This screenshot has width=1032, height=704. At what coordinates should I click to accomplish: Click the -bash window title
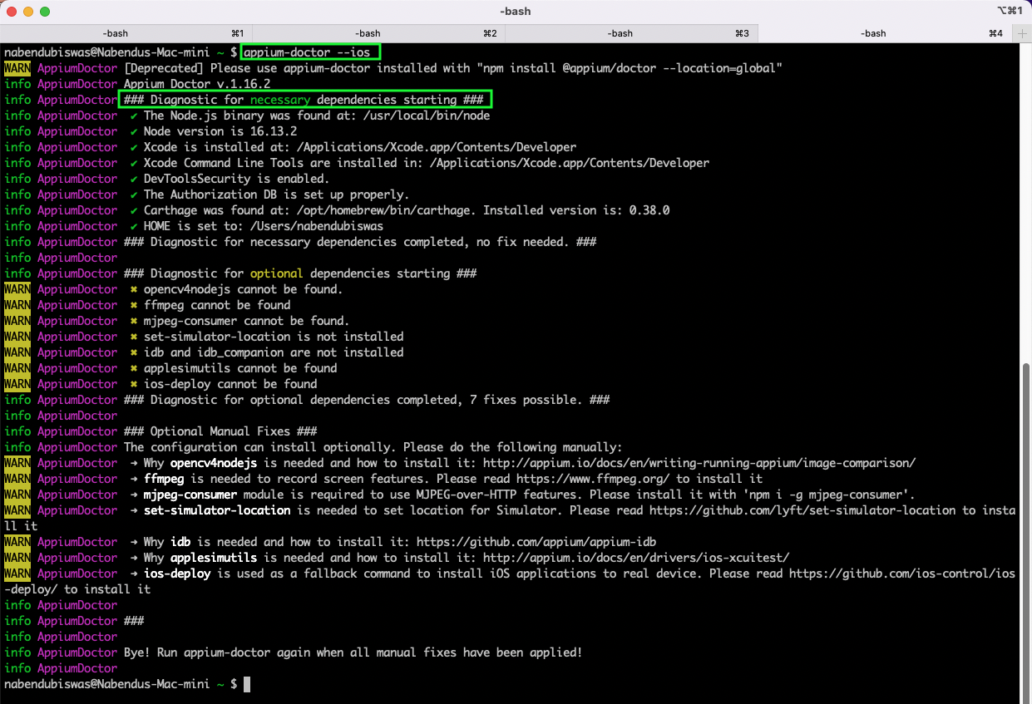pos(516,12)
